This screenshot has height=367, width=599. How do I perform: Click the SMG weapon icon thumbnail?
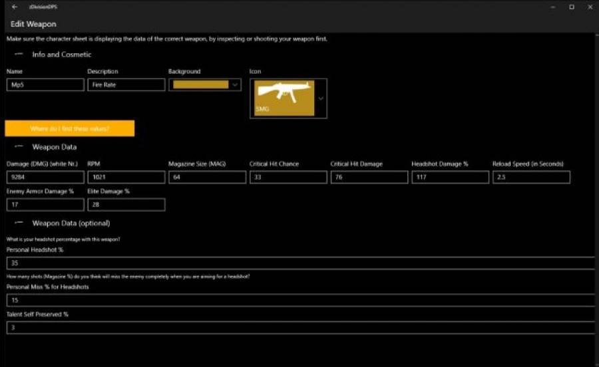coord(284,98)
